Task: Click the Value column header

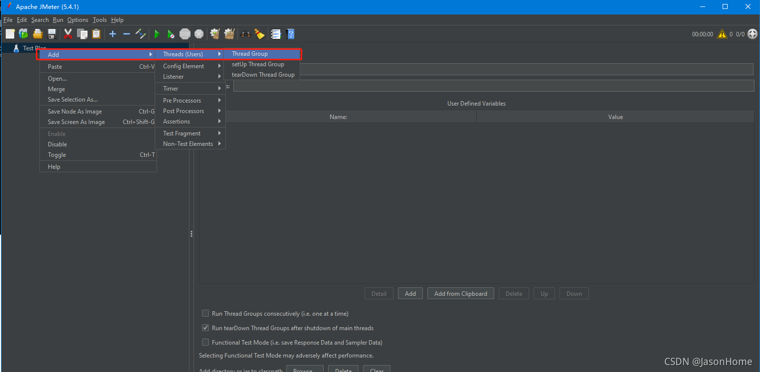Action: tap(615, 117)
